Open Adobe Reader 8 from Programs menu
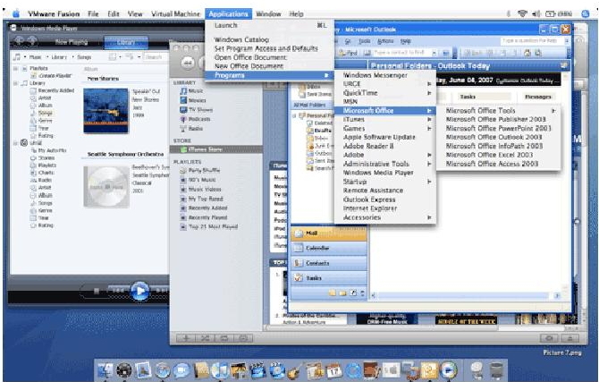This screenshot has width=599, height=382. tap(385, 146)
